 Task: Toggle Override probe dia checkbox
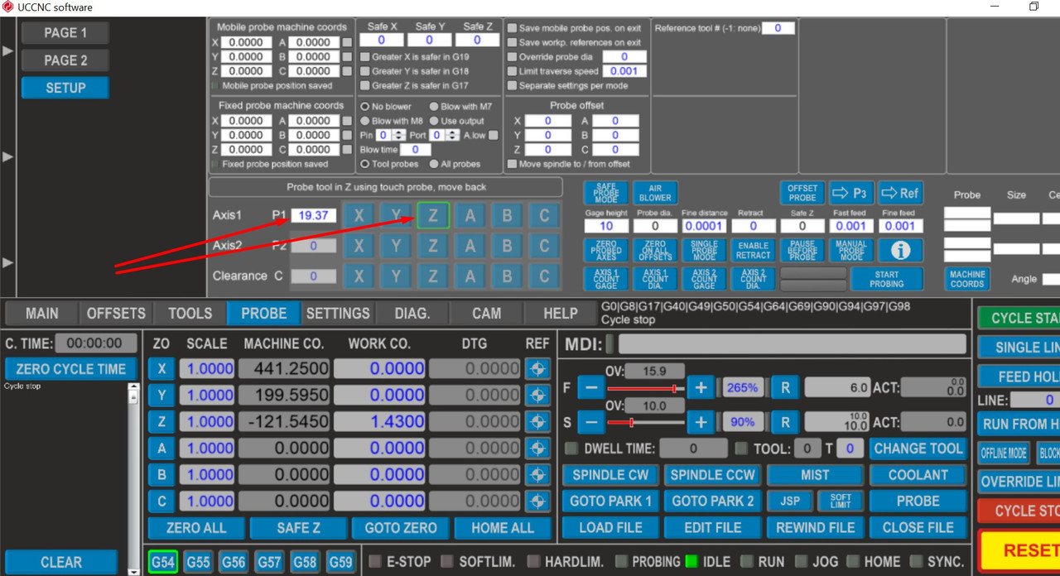512,57
